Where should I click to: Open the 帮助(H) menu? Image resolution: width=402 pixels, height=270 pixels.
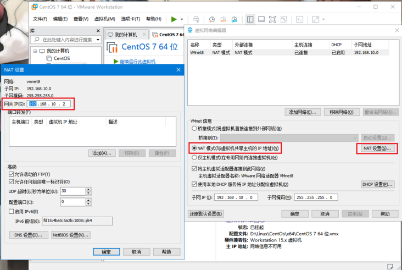point(154,19)
